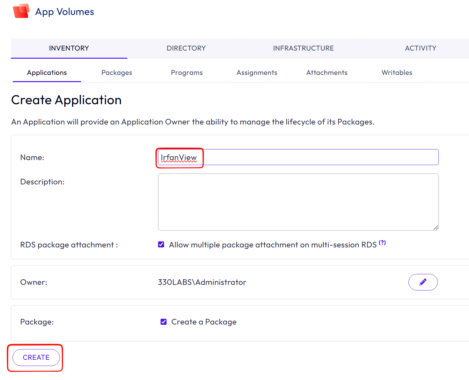This screenshot has width=469, height=380.
Task: Grab the Description textarea resize handle
Action: (x=436, y=228)
